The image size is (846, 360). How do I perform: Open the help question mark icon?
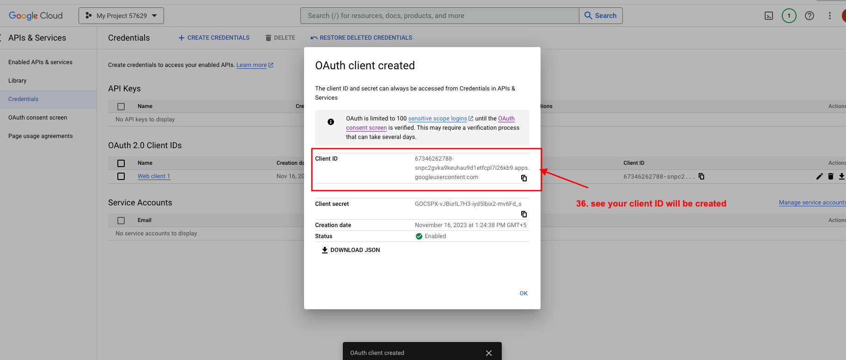point(809,16)
